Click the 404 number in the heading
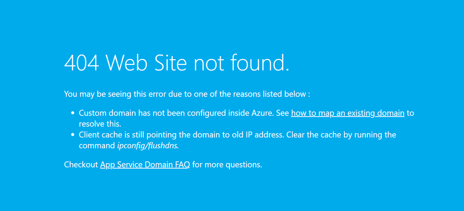Viewport: 464px width, 211px height. [81, 63]
